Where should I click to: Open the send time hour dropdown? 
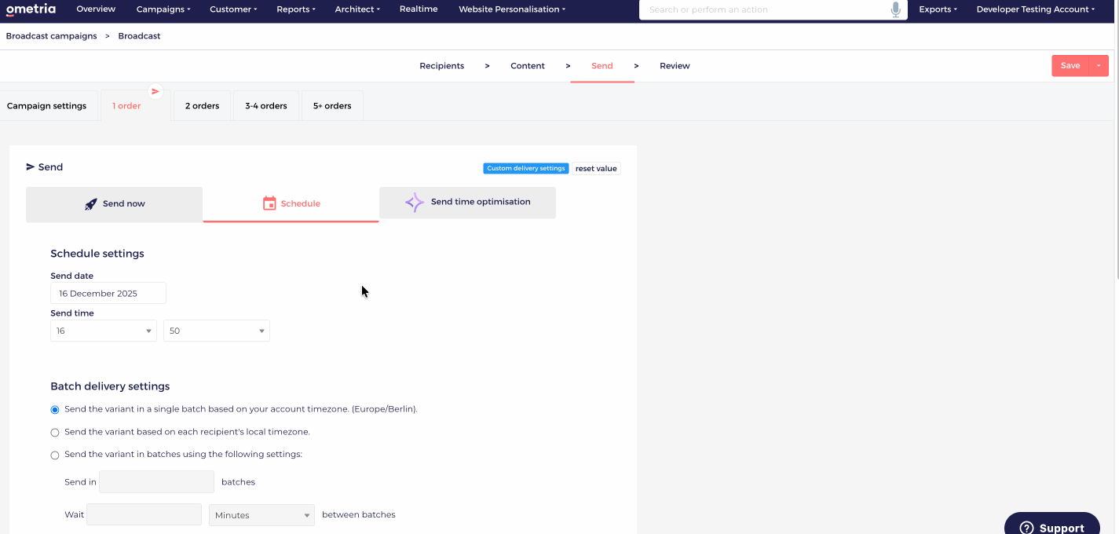coord(104,331)
